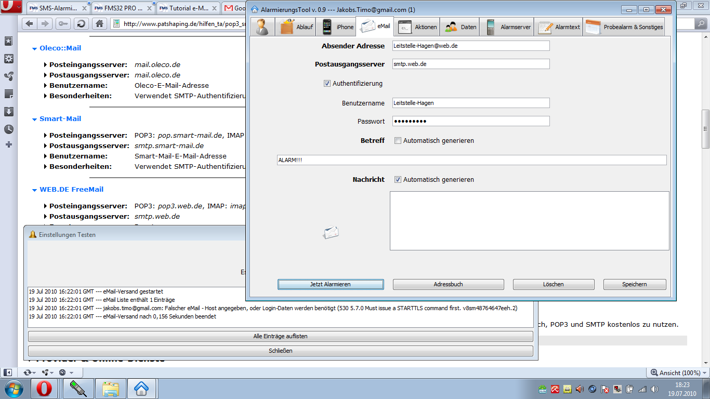Collapse the Oleco::Mail section
Screen dimensions: 710x399
[x=34, y=48]
